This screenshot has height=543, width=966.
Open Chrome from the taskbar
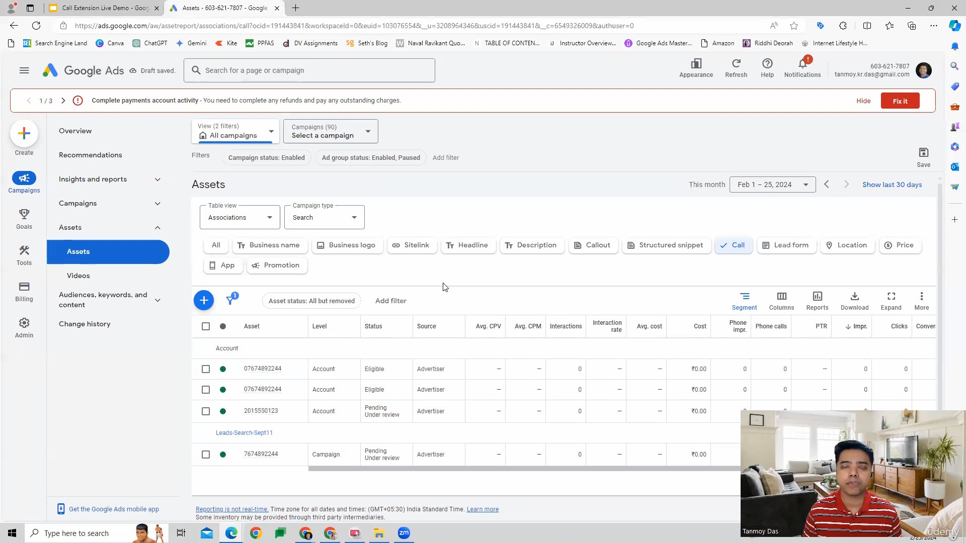tap(256, 533)
